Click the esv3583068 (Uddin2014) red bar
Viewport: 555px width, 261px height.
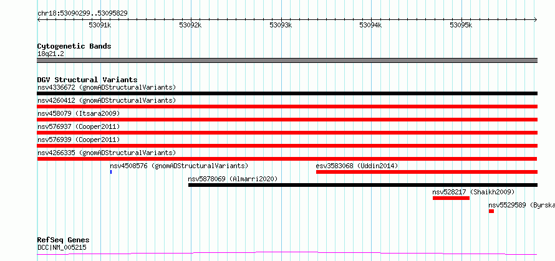(x=427, y=172)
